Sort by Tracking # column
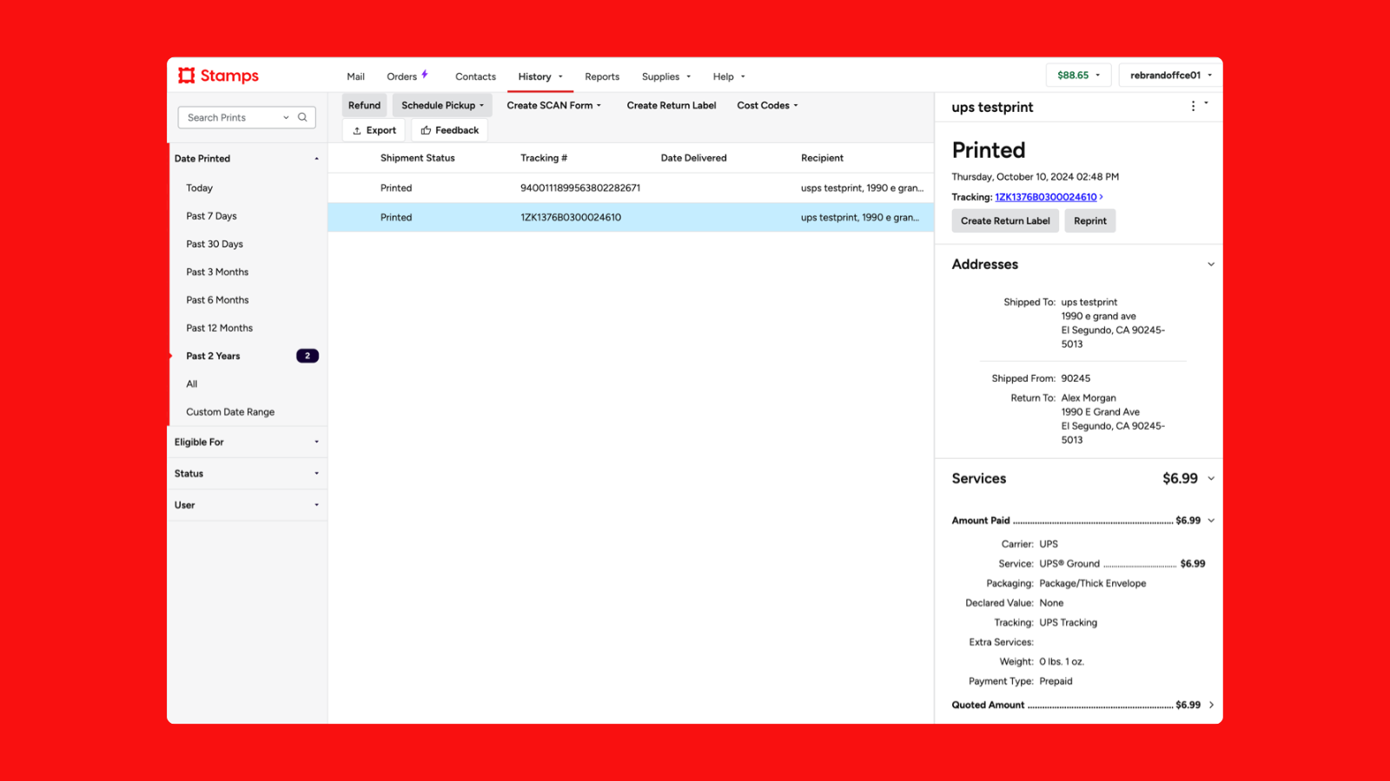The width and height of the screenshot is (1390, 781). 544,158
